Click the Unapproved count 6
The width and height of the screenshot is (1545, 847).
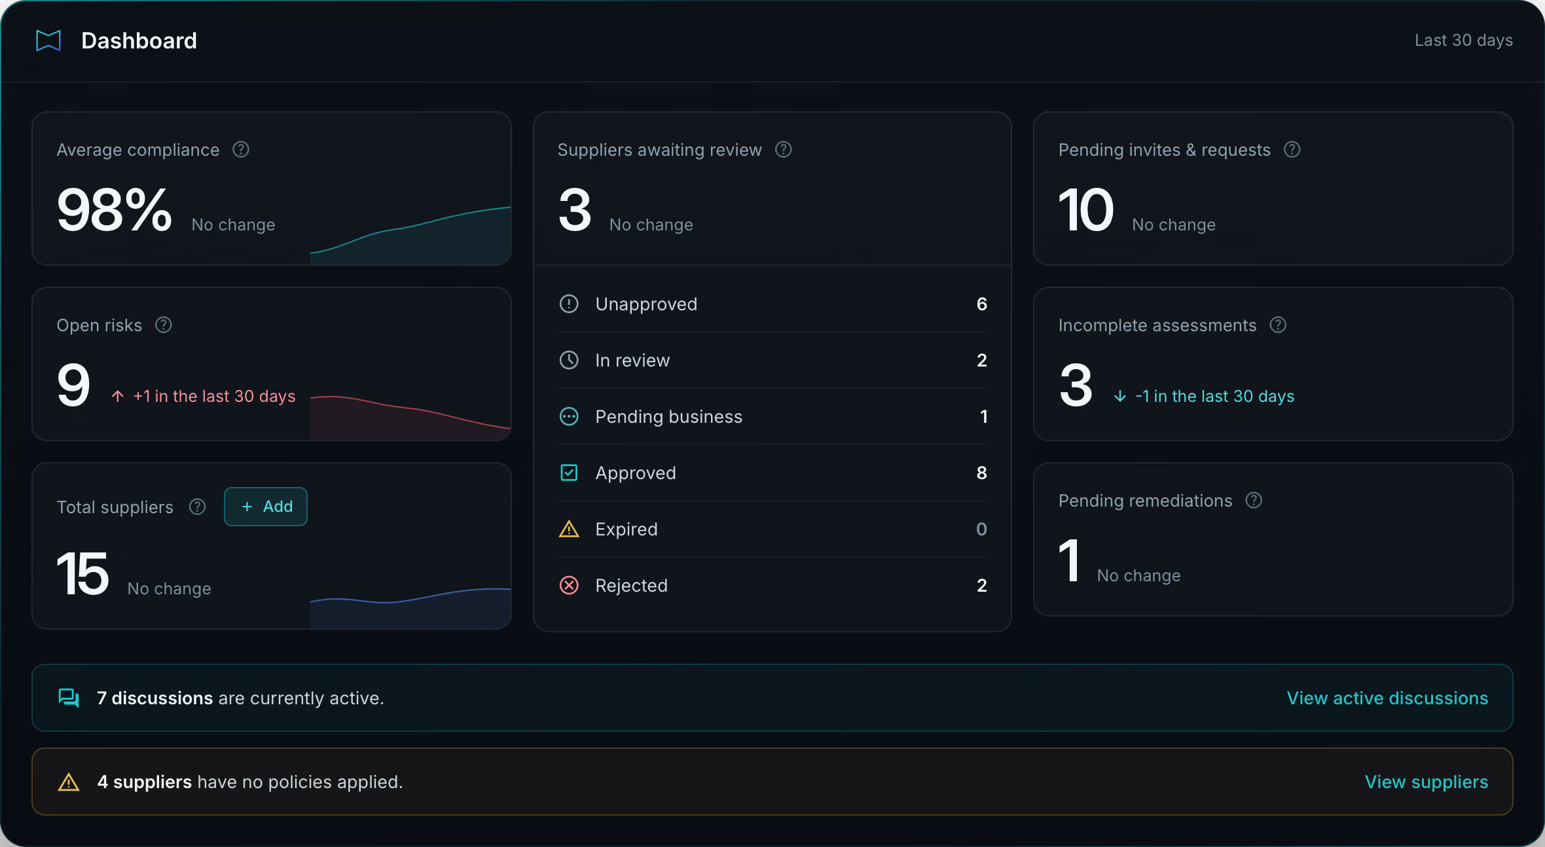[981, 304]
